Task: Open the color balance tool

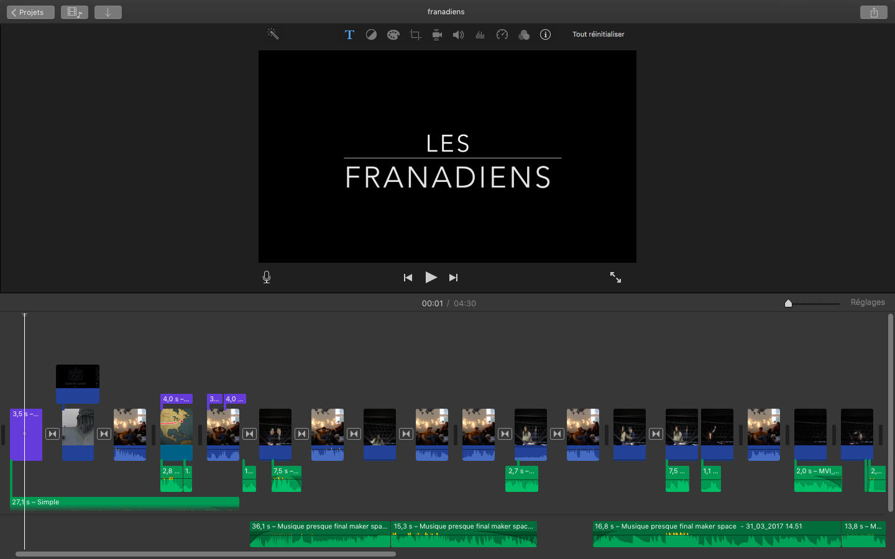Action: click(371, 34)
